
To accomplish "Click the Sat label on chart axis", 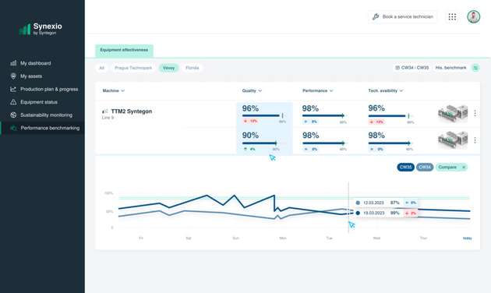I will point(188,238).
